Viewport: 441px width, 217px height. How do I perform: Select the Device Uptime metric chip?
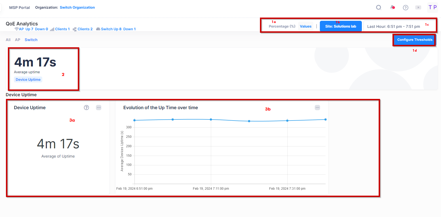28,80
